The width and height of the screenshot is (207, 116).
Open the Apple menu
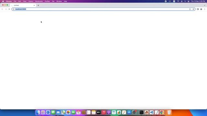pyautogui.click(x=3, y=1)
